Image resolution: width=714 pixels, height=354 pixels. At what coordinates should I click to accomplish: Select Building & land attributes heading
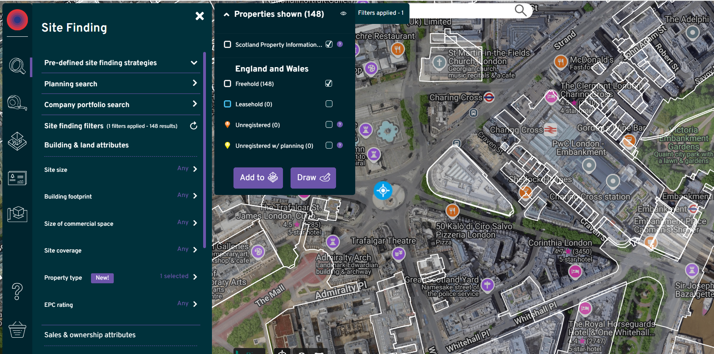86,145
